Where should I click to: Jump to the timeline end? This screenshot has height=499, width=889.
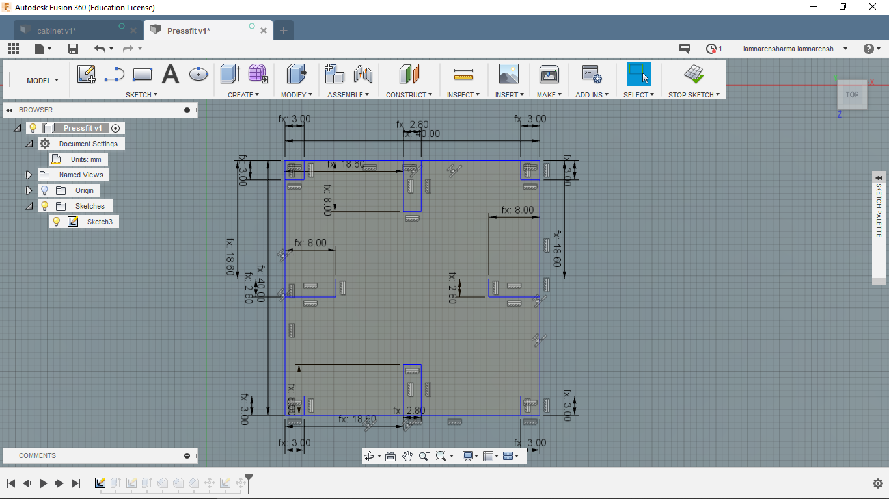coord(76,483)
